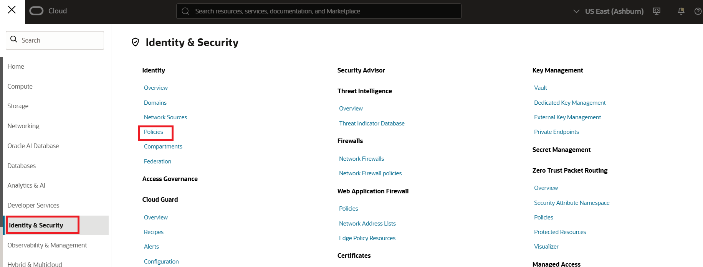
Task: Open the Private Endpoints link
Action: click(x=556, y=132)
